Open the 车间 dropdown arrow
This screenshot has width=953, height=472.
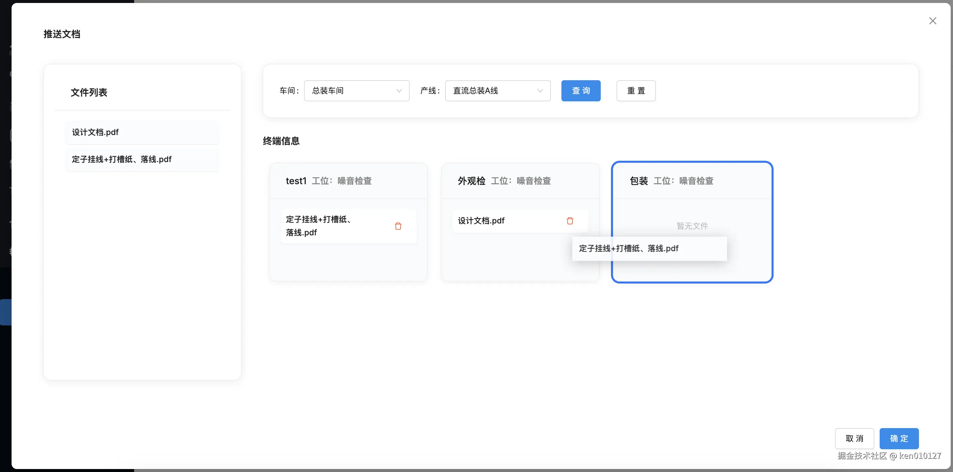399,91
